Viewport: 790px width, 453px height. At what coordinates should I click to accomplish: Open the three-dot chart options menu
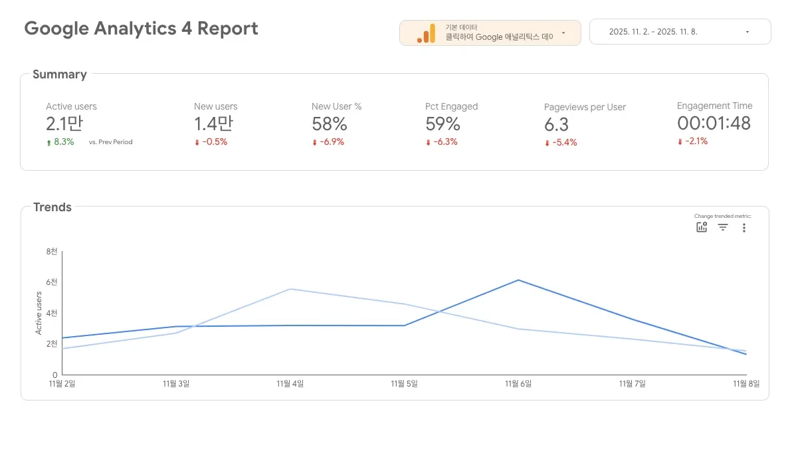click(744, 228)
